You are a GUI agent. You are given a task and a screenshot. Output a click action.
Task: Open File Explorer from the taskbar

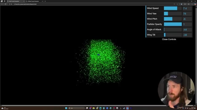[x=94, y=108]
